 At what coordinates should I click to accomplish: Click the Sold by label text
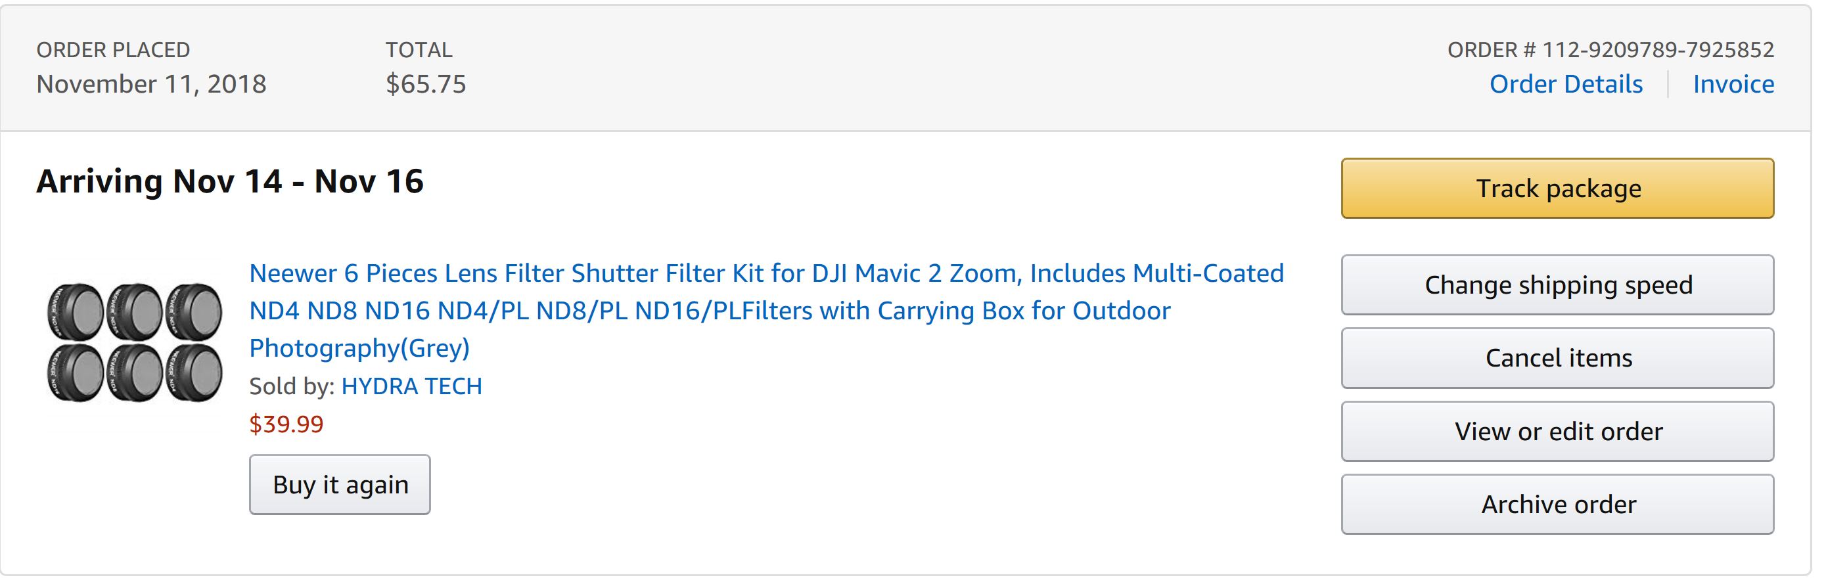(291, 386)
